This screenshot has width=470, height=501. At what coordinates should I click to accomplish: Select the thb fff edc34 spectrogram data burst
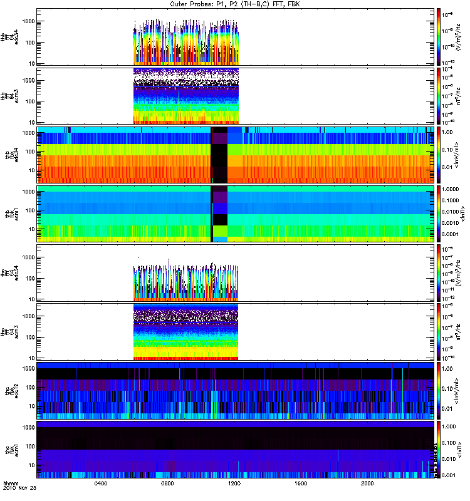point(186,42)
